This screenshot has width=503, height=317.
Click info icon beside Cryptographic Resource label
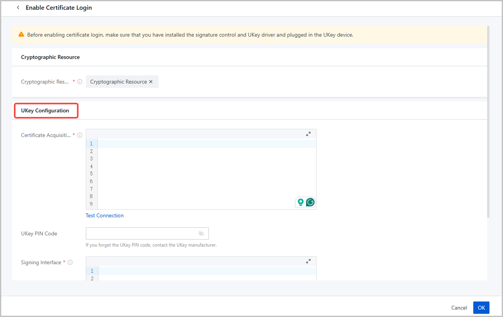point(80,82)
